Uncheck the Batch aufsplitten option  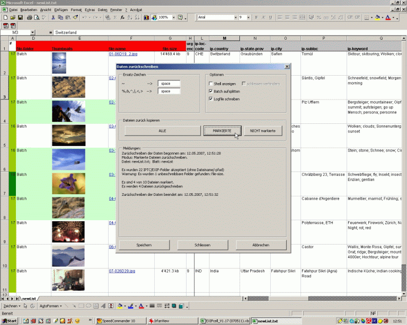211,91
